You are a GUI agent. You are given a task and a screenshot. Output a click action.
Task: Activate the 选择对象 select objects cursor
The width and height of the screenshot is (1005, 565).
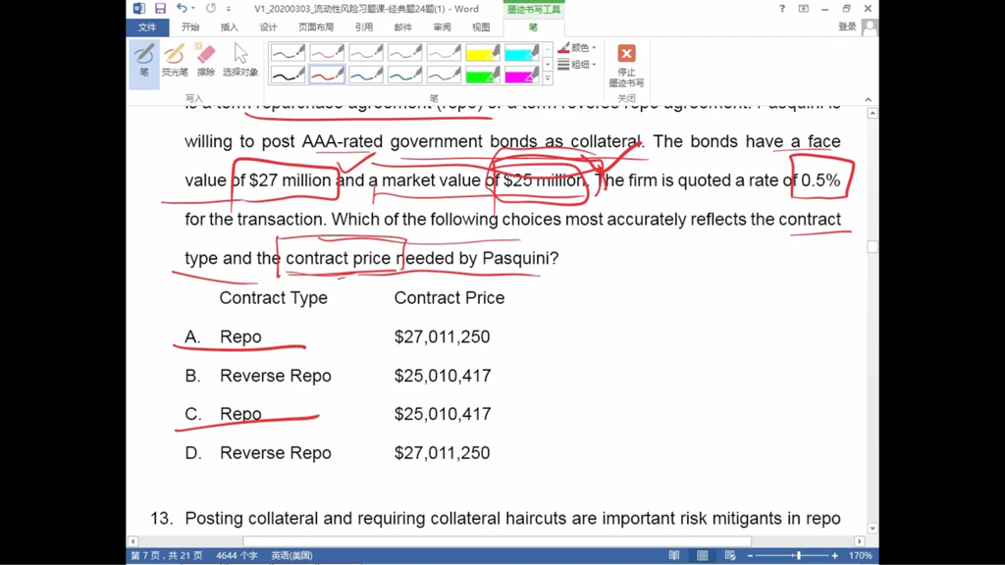pos(240,60)
